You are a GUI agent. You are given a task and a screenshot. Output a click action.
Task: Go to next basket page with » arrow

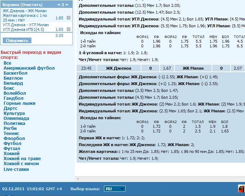point(67,5)
